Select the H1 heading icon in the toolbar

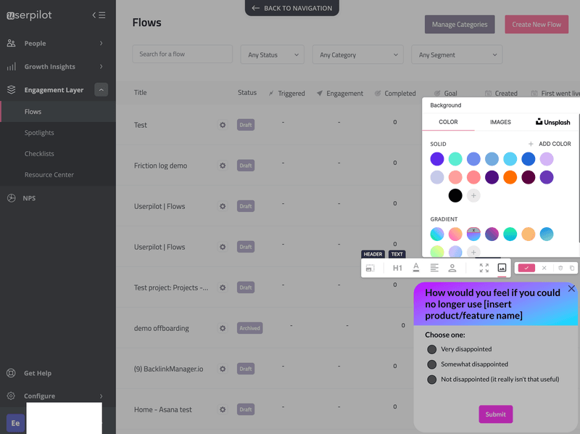click(397, 267)
